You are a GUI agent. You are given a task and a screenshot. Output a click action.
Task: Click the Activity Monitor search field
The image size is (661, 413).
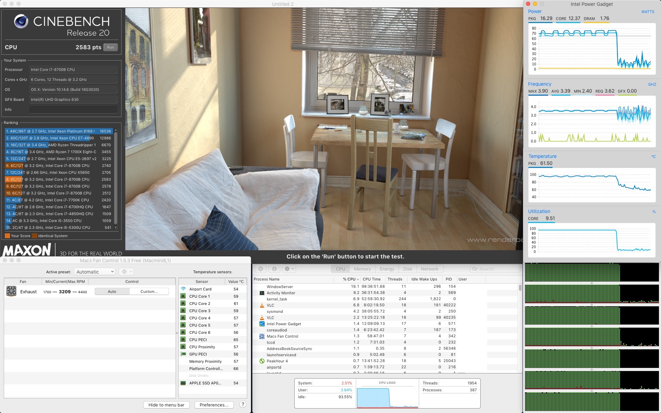tap(495, 269)
